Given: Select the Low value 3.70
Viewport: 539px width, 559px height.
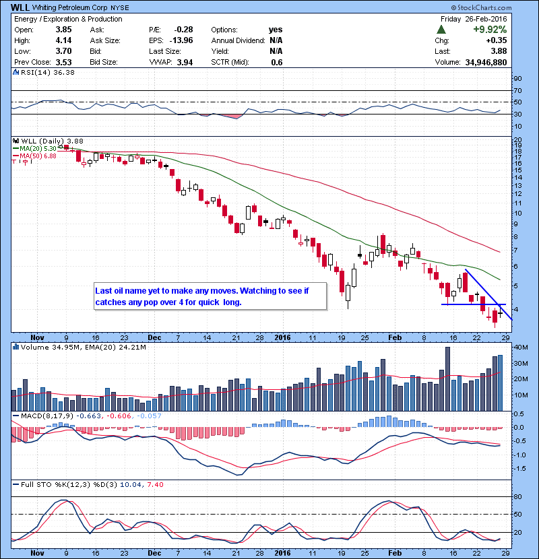Looking at the screenshot, I should pos(63,51).
